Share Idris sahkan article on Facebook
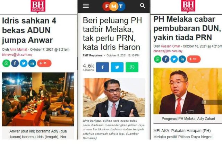The height and width of the screenshot is (157, 222). (15, 63)
